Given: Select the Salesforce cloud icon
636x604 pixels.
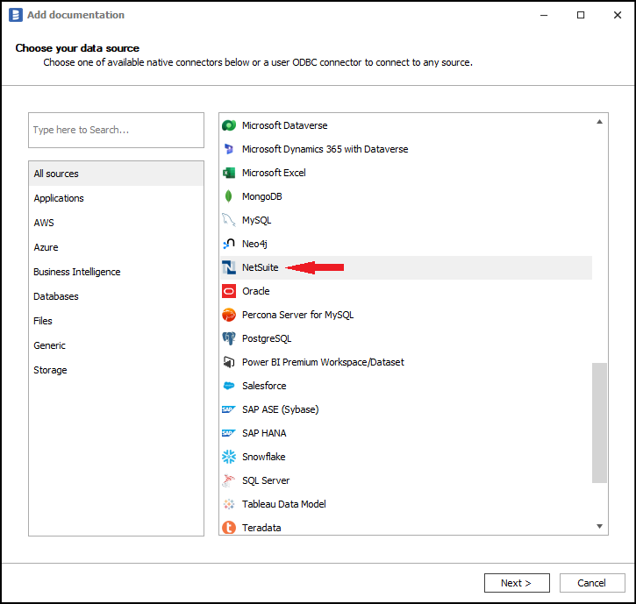Looking at the screenshot, I should (x=229, y=386).
